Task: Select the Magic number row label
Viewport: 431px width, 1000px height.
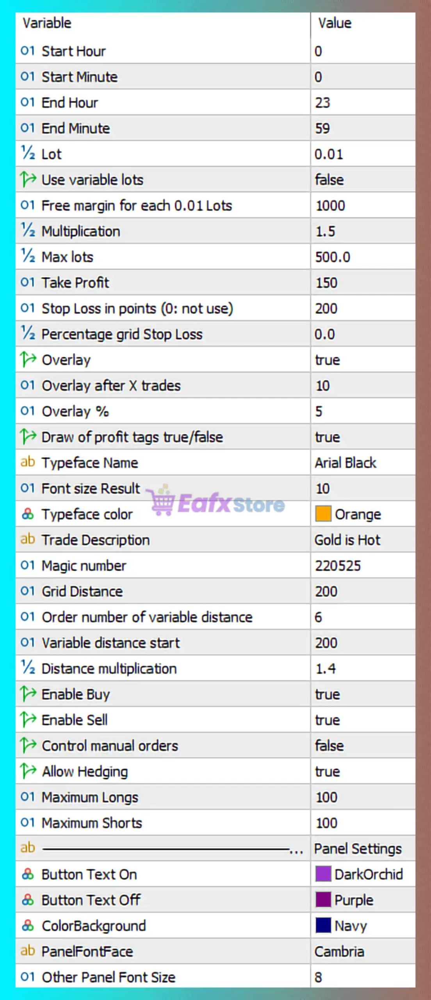Action: (84, 566)
